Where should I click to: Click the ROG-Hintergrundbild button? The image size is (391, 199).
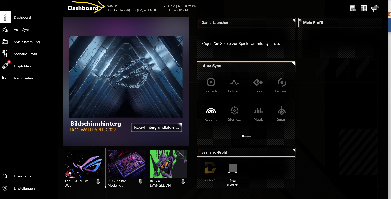point(156,127)
